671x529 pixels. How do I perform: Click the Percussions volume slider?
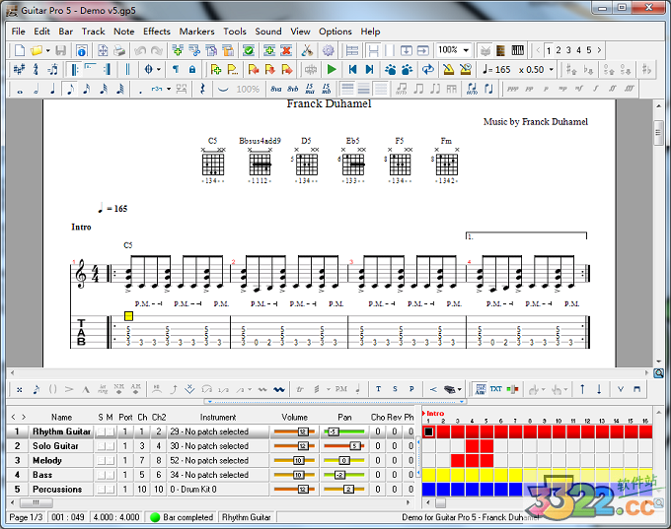pos(294,490)
